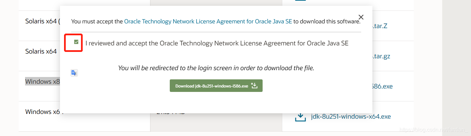This screenshot has width=471, height=136.
Task: Click 'I reviewed and accept' label text
Action: [x=217, y=43]
